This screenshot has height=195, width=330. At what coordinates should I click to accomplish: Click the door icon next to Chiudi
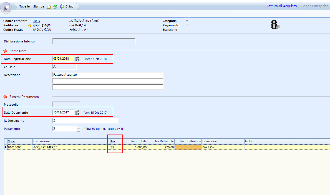[x=62, y=7]
